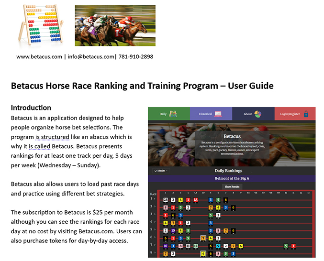Select the orange 7 tile in race 2
The image size is (324, 261).
(x=211, y=207)
